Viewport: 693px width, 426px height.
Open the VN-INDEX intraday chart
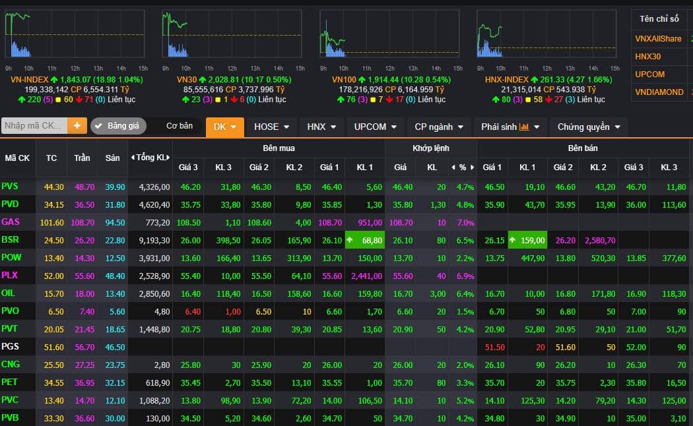[x=75, y=34]
